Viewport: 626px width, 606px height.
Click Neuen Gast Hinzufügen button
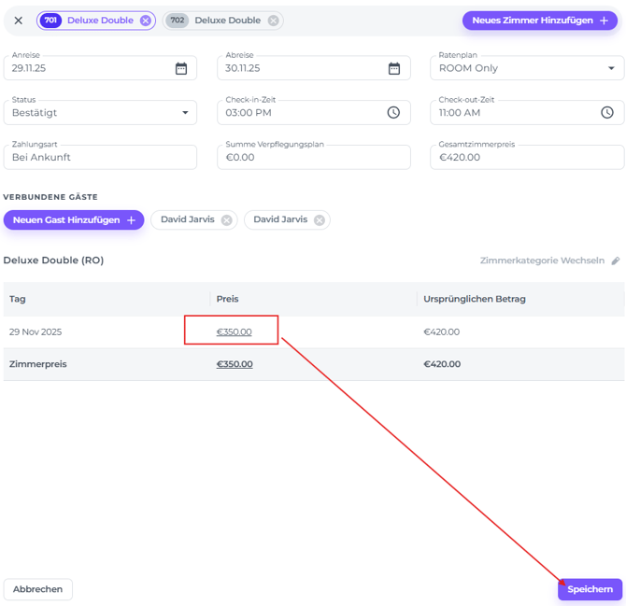74,220
